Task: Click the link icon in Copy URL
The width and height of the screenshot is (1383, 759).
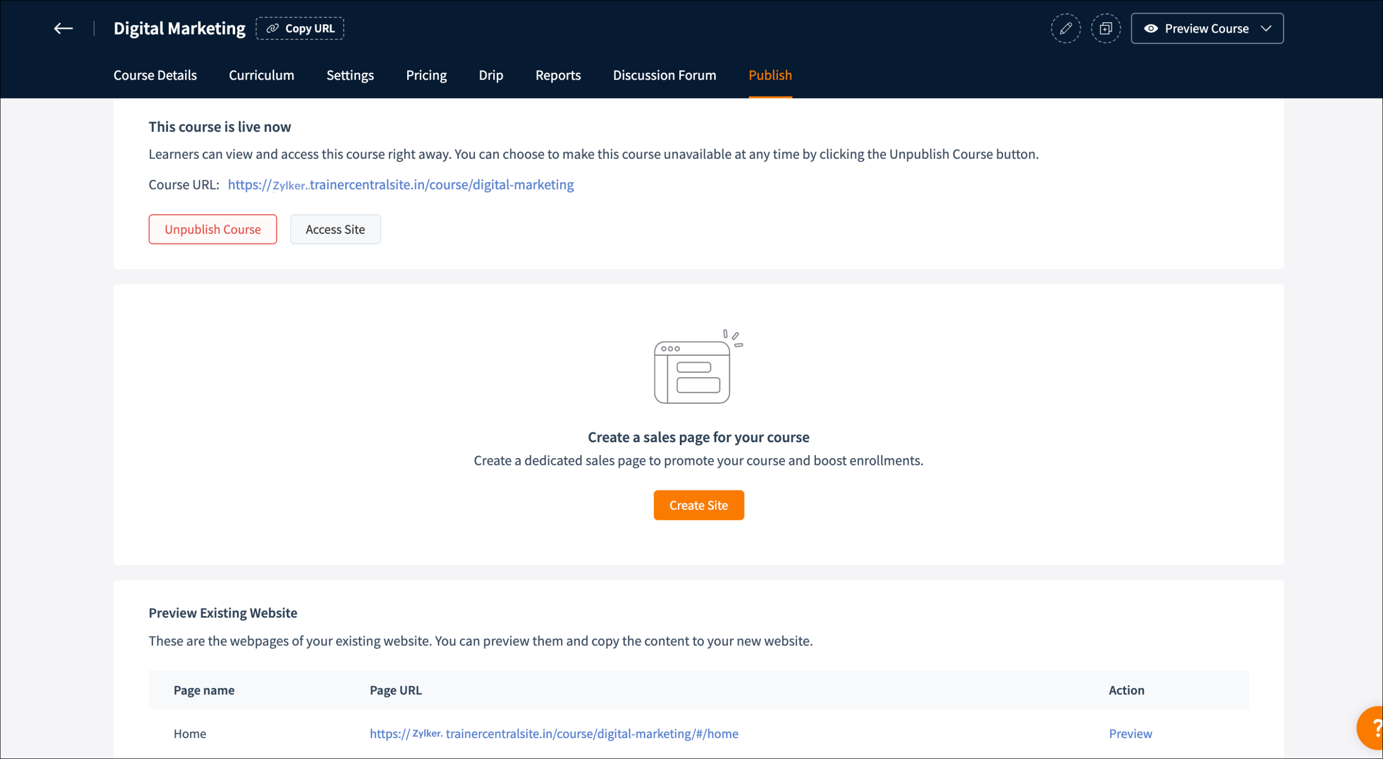Action: coord(273,29)
